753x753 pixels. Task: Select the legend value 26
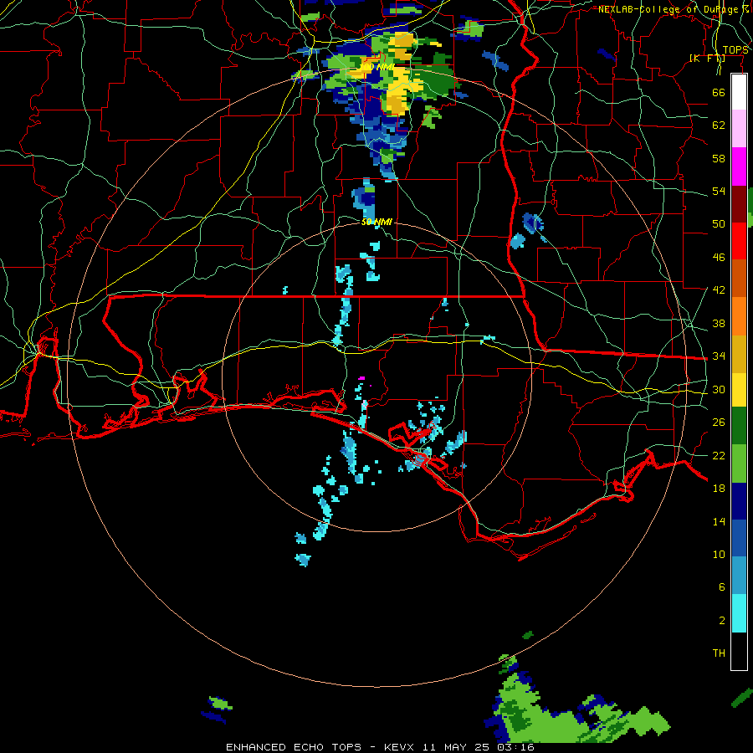(719, 423)
